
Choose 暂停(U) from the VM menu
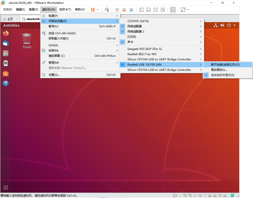pyautogui.click(x=80, y=26)
